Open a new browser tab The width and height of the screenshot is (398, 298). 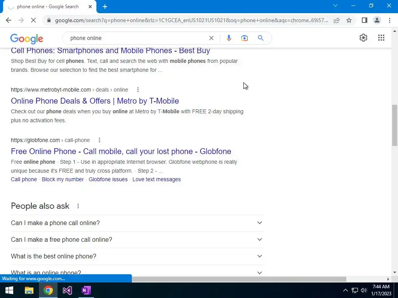[x=105, y=7]
